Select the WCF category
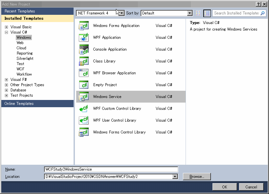The image size is (269, 194). pyautogui.click(x=21, y=69)
